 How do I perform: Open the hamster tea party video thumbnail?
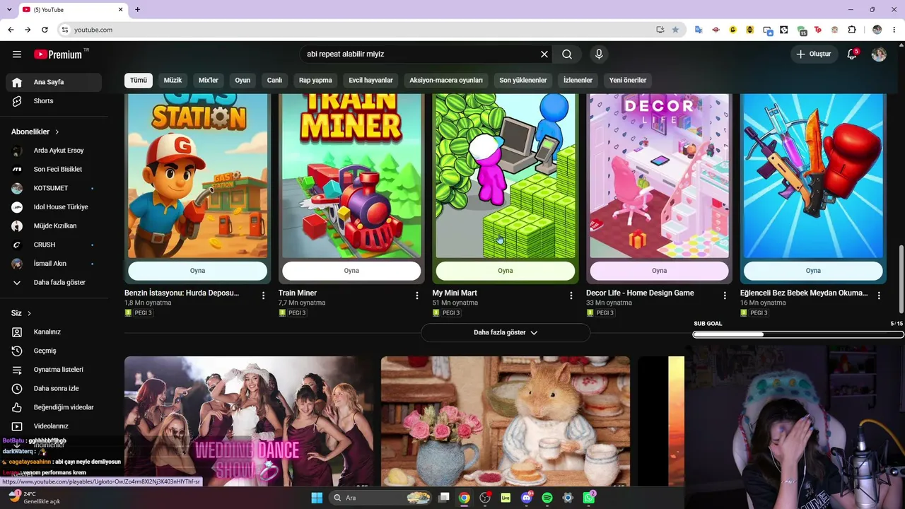(x=506, y=421)
